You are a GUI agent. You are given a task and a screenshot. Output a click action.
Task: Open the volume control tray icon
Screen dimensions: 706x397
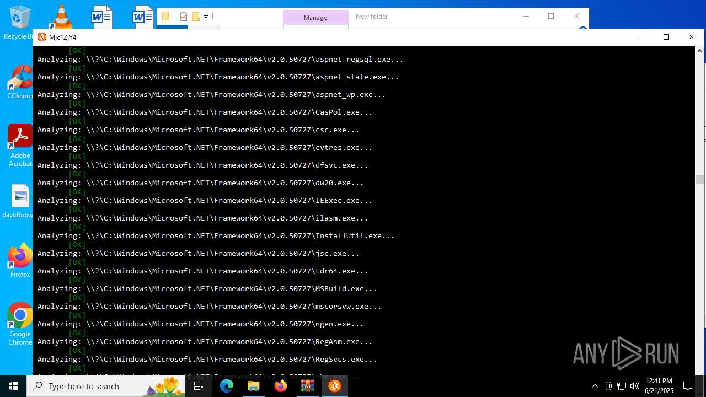[x=634, y=386]
